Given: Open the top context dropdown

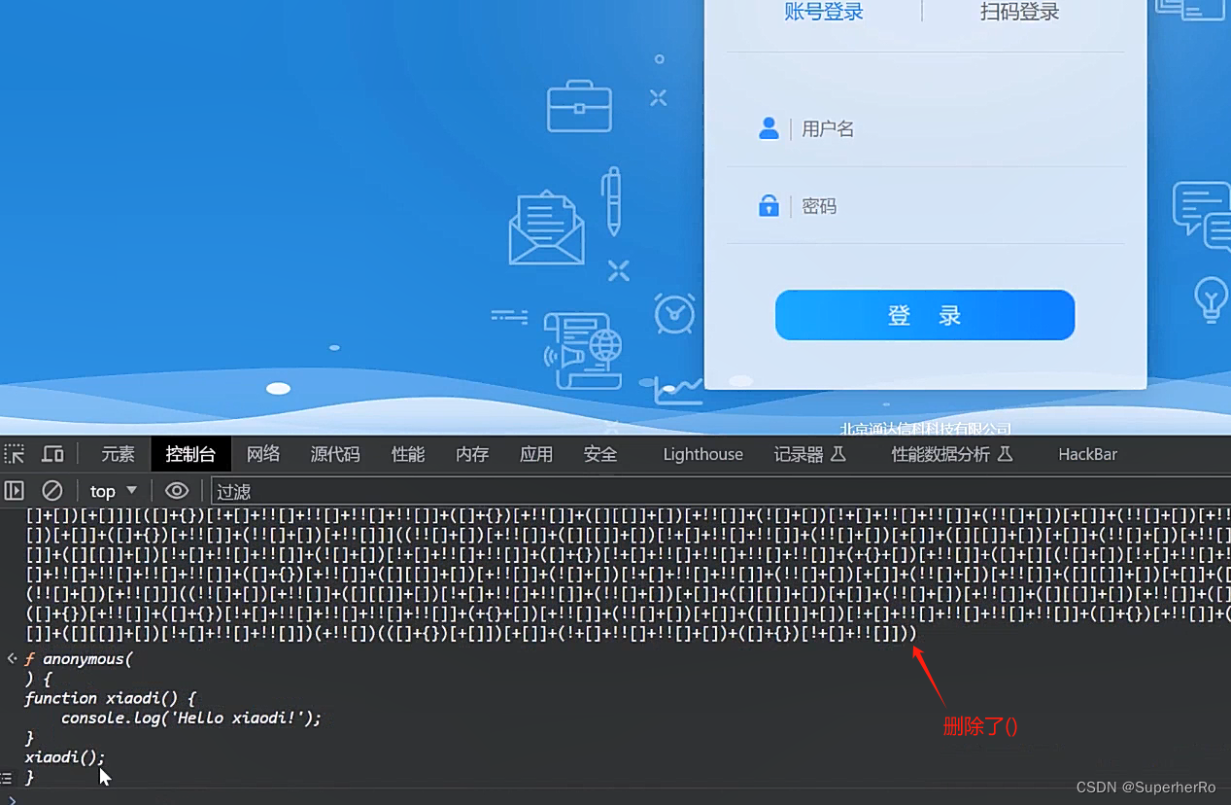Looking at the screenshot, I should (x=114, y=491).
